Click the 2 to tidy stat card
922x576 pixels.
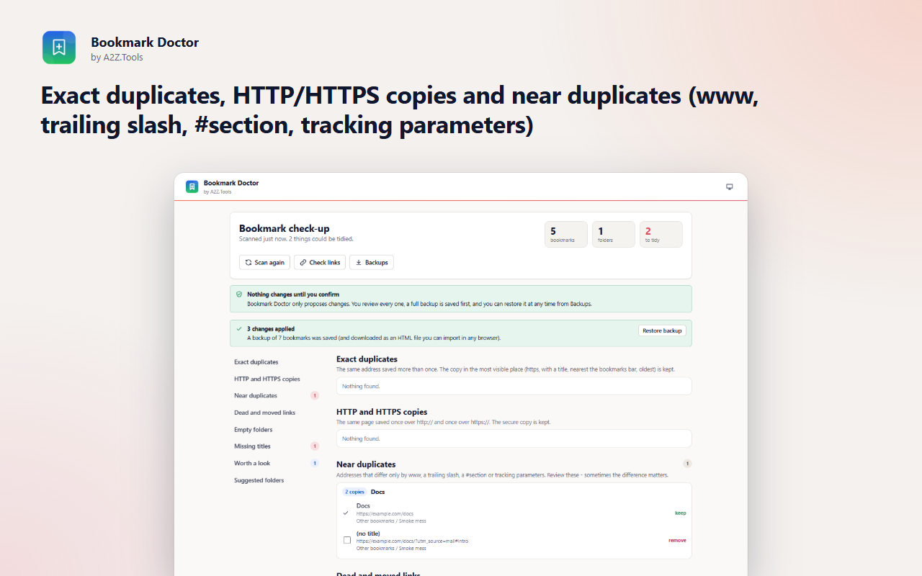point(661,234)
